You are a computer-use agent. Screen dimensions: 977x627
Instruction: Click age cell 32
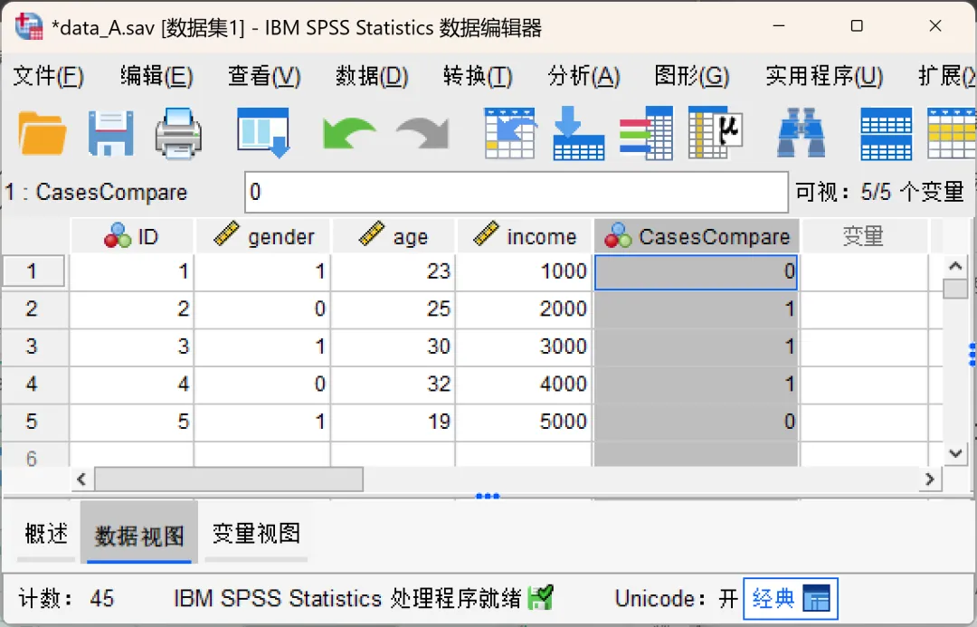pos(394,384)
